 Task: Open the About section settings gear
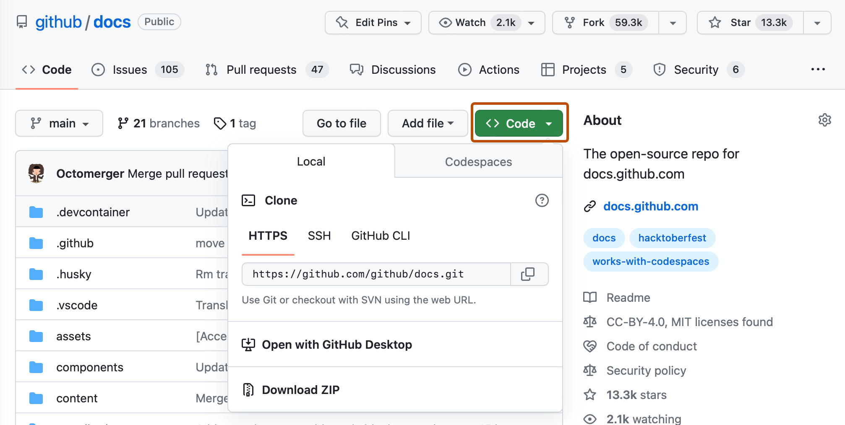824,120
